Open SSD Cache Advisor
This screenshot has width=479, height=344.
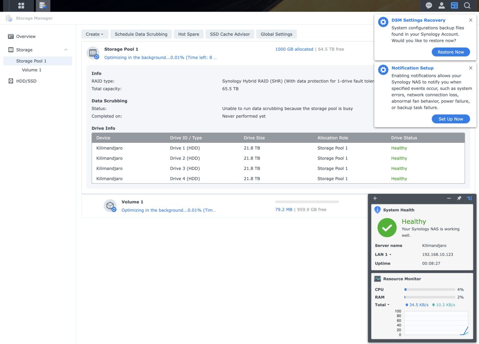coord(230,34)
